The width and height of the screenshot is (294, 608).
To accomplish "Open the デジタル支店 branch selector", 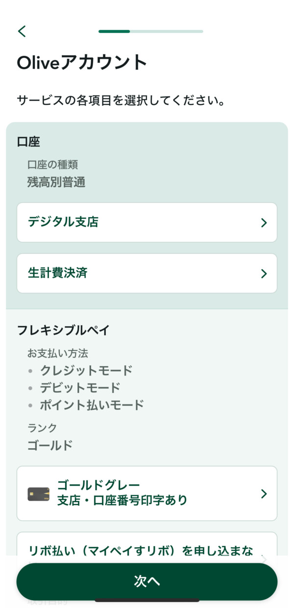I will 147,222.
